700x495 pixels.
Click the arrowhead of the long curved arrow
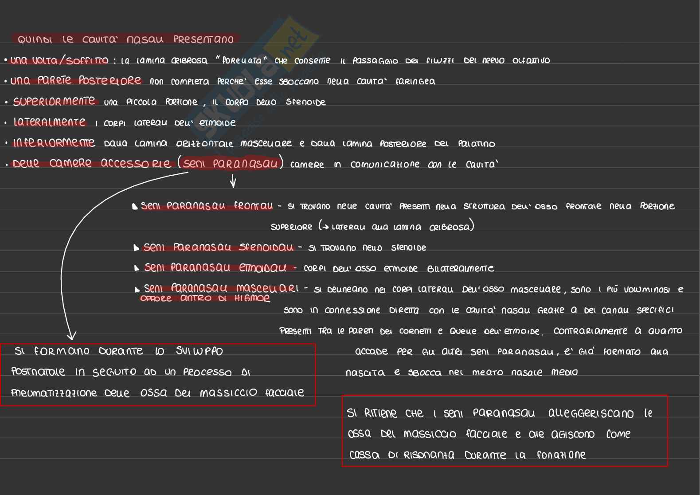[x=71, y=335]
